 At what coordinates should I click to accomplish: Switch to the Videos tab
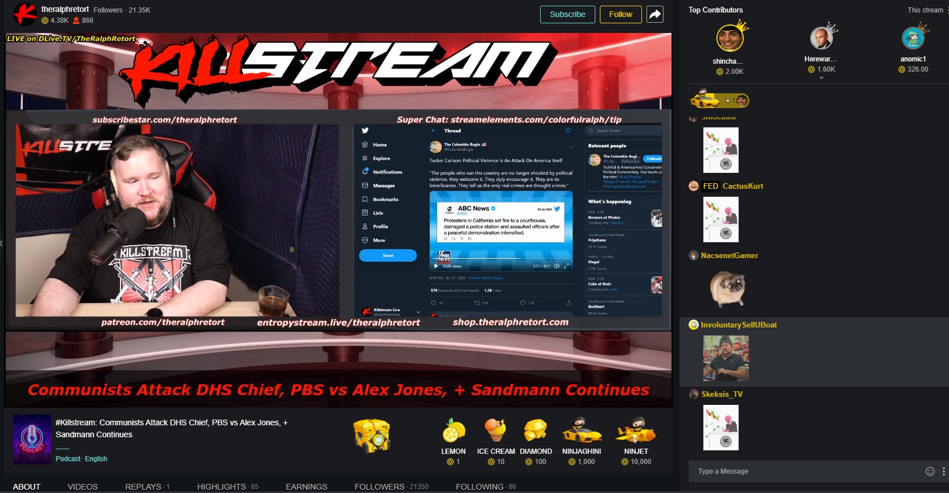coord(82,487)
